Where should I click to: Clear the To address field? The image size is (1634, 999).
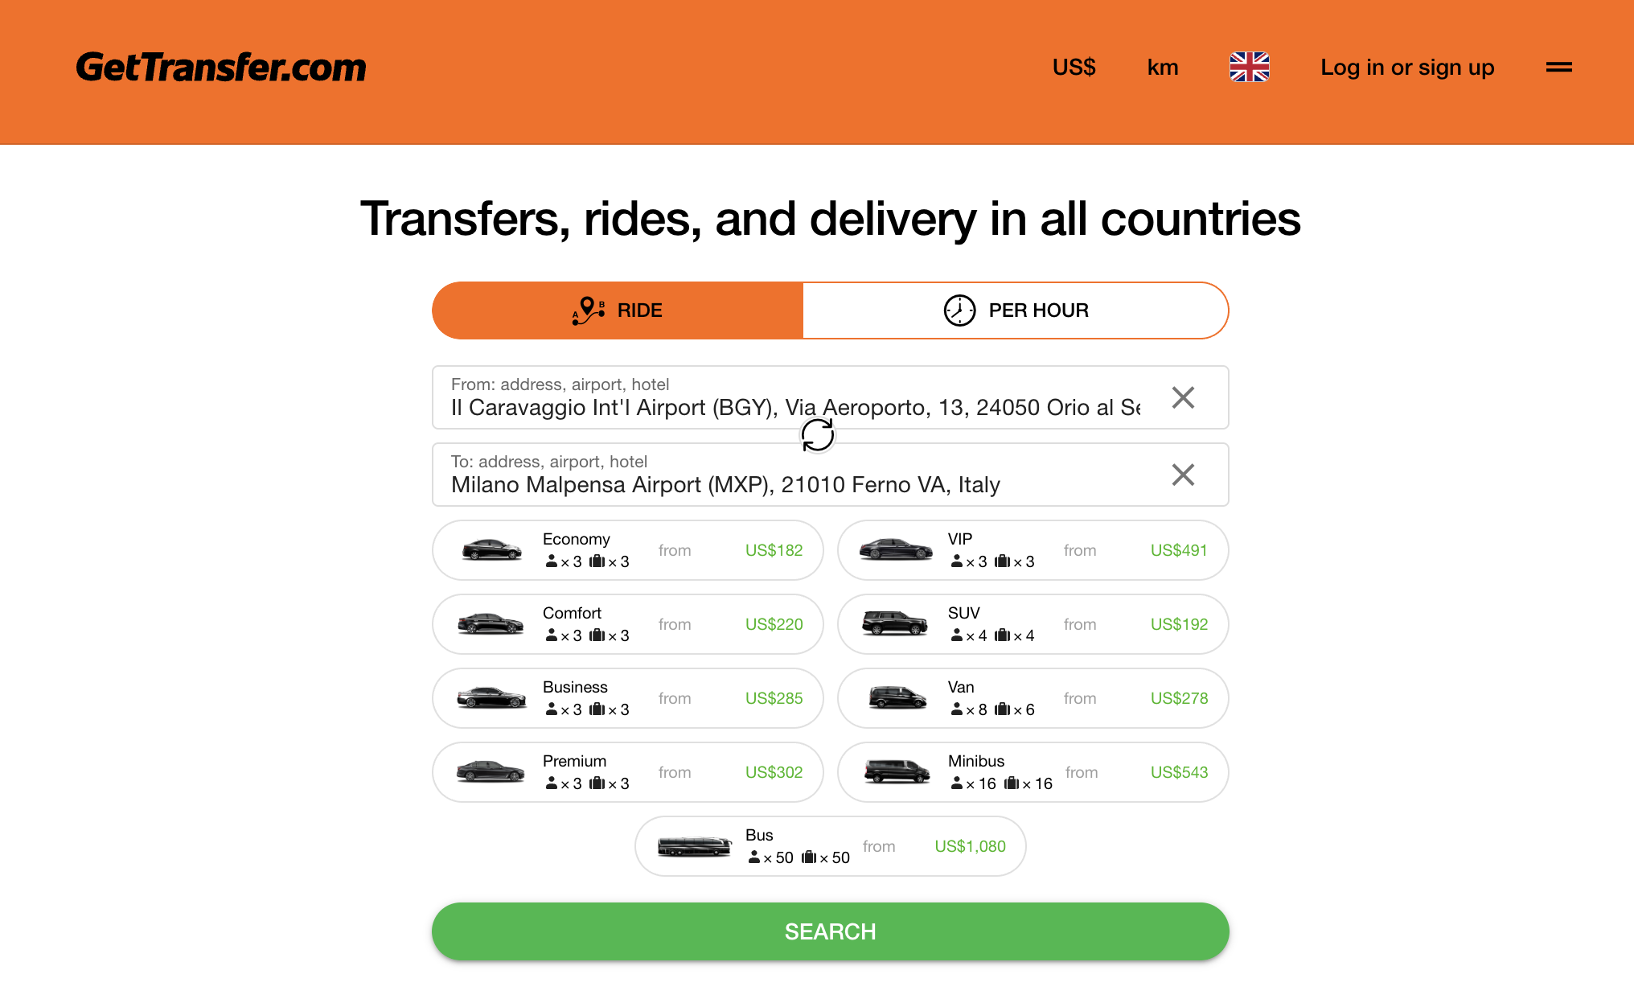tap(1182, 475)
